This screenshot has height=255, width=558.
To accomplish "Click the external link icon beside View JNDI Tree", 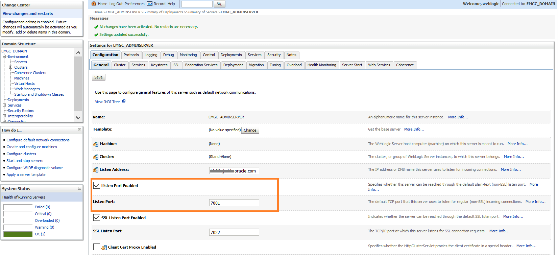I will (x=124, y=101).
